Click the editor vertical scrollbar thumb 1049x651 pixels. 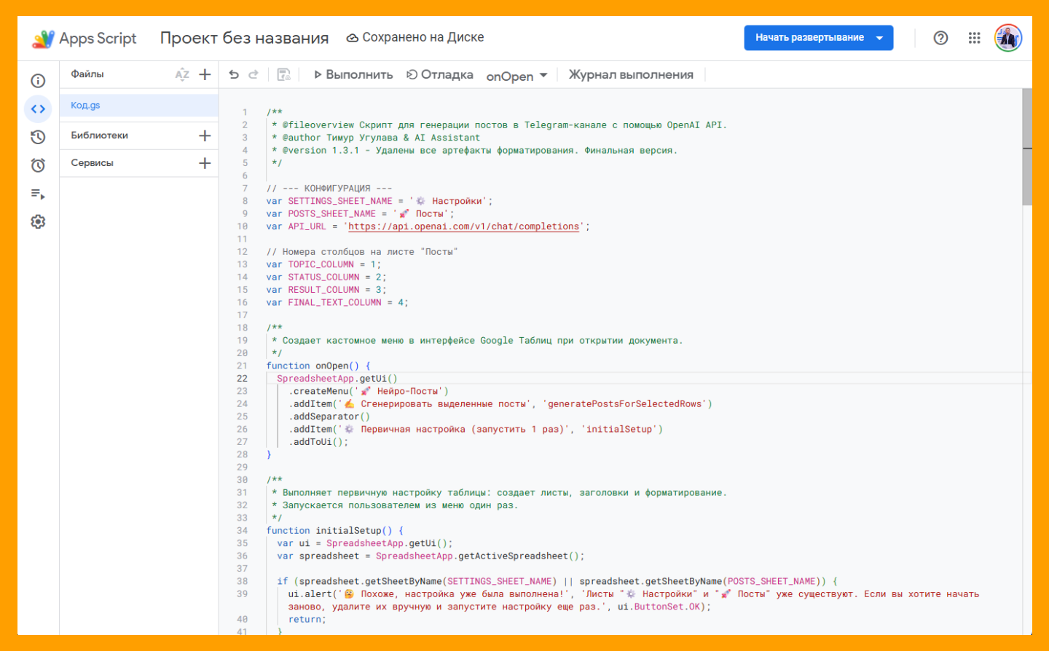click(x=1027, y=147)
